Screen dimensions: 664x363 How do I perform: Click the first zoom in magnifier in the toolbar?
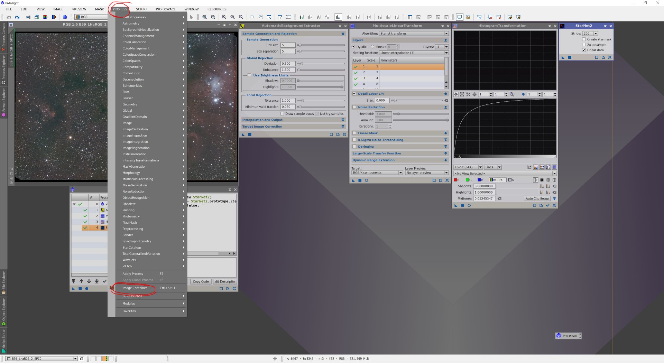point(205,17)
